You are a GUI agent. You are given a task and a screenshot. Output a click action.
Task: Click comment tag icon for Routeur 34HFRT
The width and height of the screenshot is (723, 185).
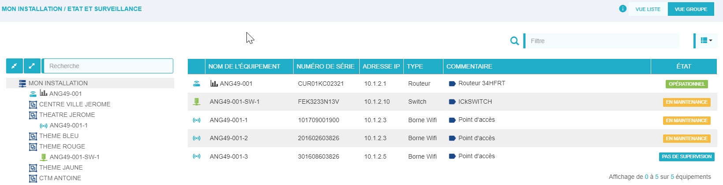click(x=452, y=83)
